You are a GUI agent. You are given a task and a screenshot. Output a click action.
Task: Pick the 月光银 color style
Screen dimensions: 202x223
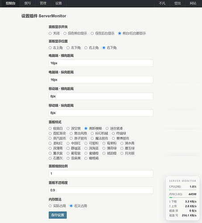click(x=122, y=153)
